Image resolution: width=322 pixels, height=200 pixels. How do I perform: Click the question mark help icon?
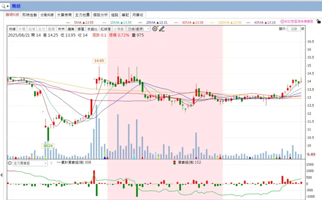click(51, 164)
